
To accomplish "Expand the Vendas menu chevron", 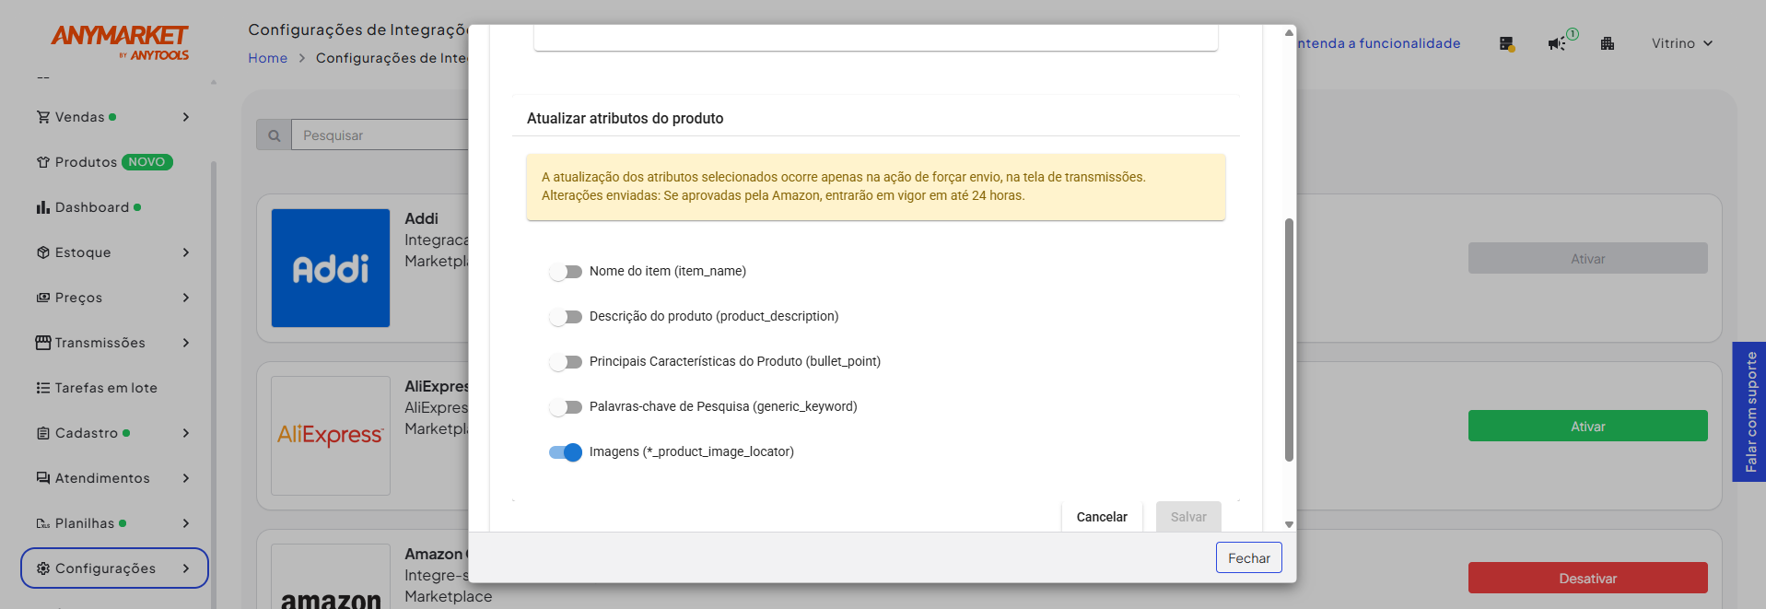I will (x=186, y=117).
